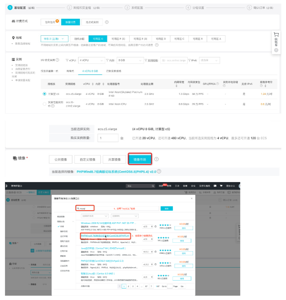The height and width of the screenshot is (300, 286).
Task: Open the cart icon in the console top bar
Action: (221, 186)
